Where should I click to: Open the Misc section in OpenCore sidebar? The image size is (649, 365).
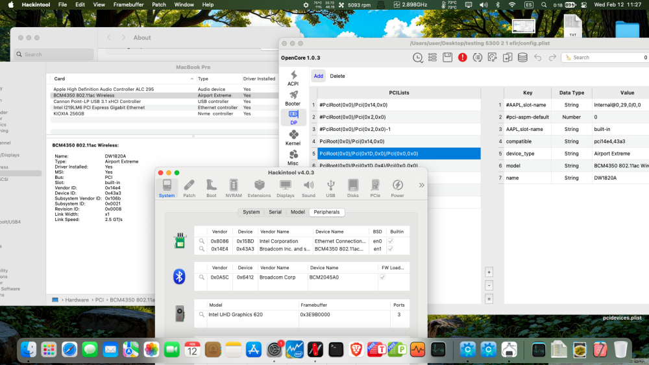(293, 158)
